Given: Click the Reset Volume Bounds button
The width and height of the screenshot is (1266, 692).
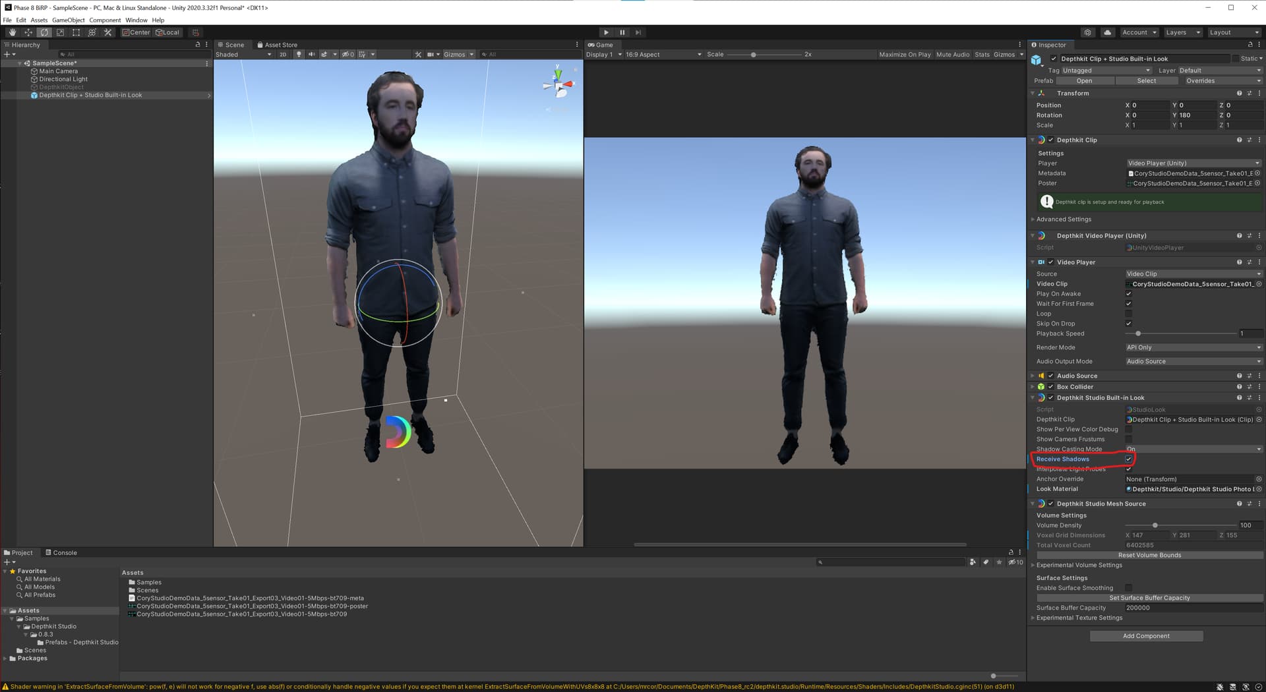Looking at the screenshot, I should pyautogui.click(x=1149, y=555).
